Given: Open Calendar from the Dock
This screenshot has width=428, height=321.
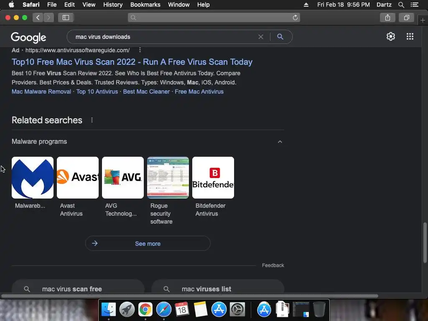Looking at the screenshot, I should click(182, 310).
